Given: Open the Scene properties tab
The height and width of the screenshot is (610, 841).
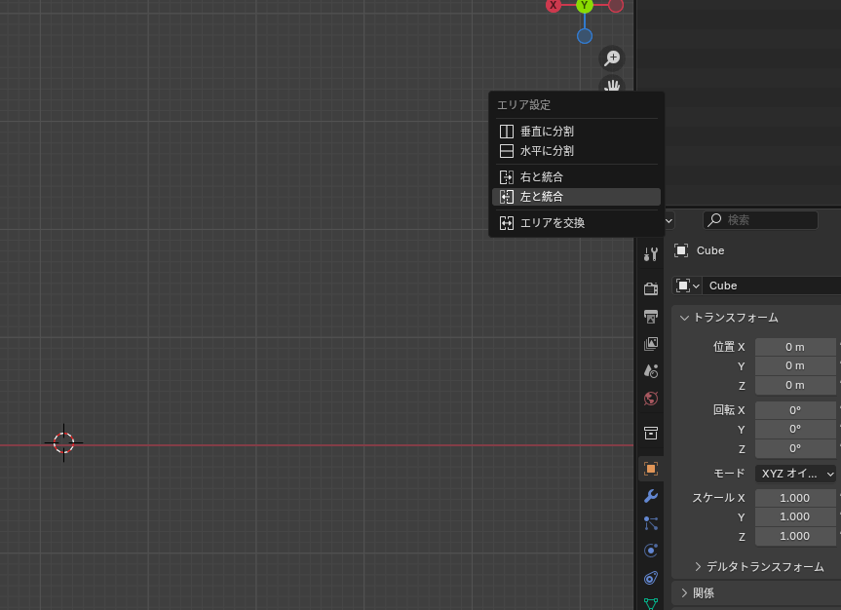Looking at the screenshot, I should pyautogui.click(x=651, y=371).
